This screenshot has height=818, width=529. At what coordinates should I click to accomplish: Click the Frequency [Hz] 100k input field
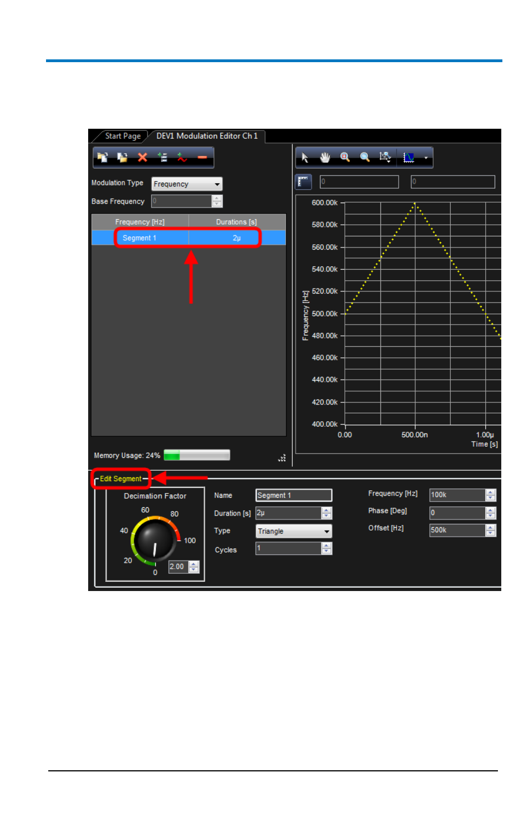[457, 494]
